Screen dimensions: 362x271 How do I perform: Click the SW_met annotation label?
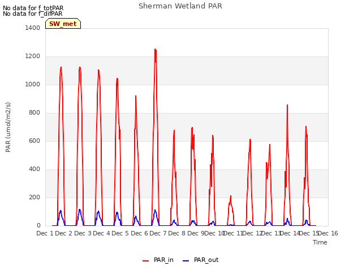[63, 24]
